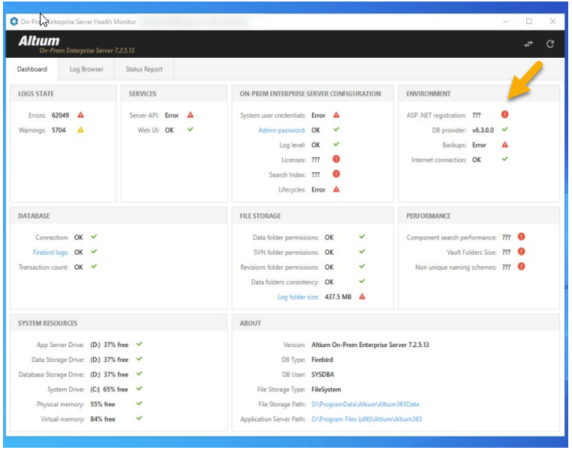Image resolution: width=572 pixels, height=450 pixels.
Task: Click the error triangle for System user credentials
Action: [x=336, y=115]
